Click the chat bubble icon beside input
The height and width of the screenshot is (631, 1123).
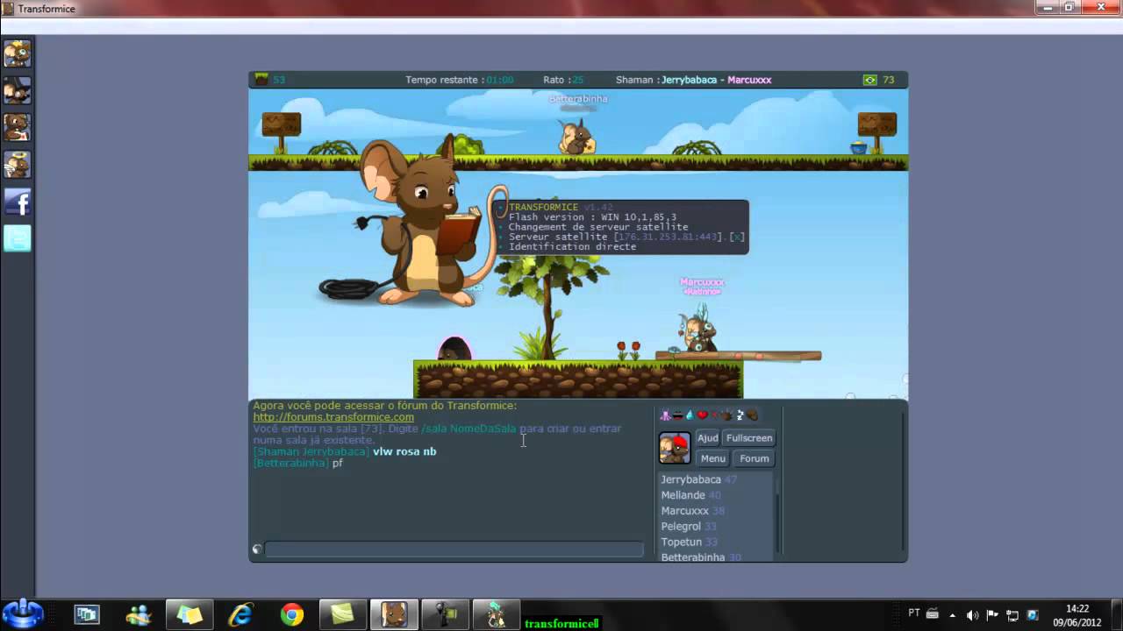(x=257, y=549)
